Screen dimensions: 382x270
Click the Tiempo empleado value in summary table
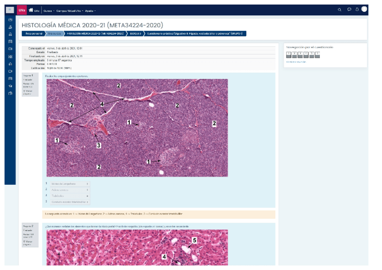(x=59, y=60)
